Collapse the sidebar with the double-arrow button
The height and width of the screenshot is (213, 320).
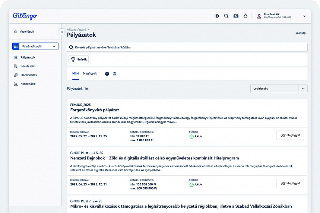click(x=61, y=32)
